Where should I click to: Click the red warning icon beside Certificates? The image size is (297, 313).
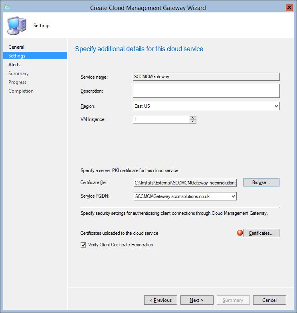point(240,233)
